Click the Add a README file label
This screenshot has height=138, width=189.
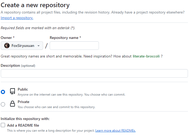pos(23,125)
